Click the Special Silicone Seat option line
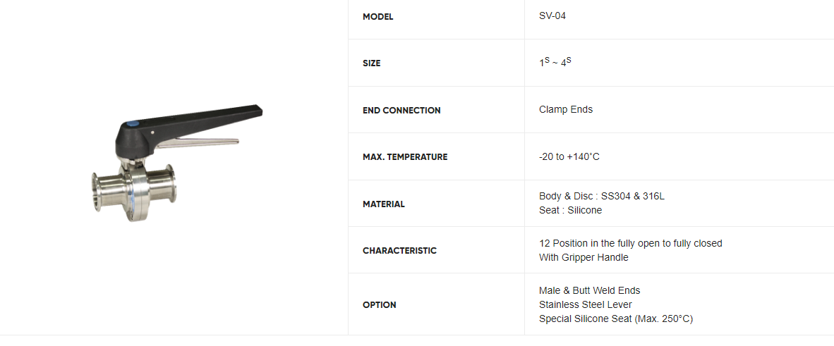This screenshot has width=834, height=346. point(615,319)
